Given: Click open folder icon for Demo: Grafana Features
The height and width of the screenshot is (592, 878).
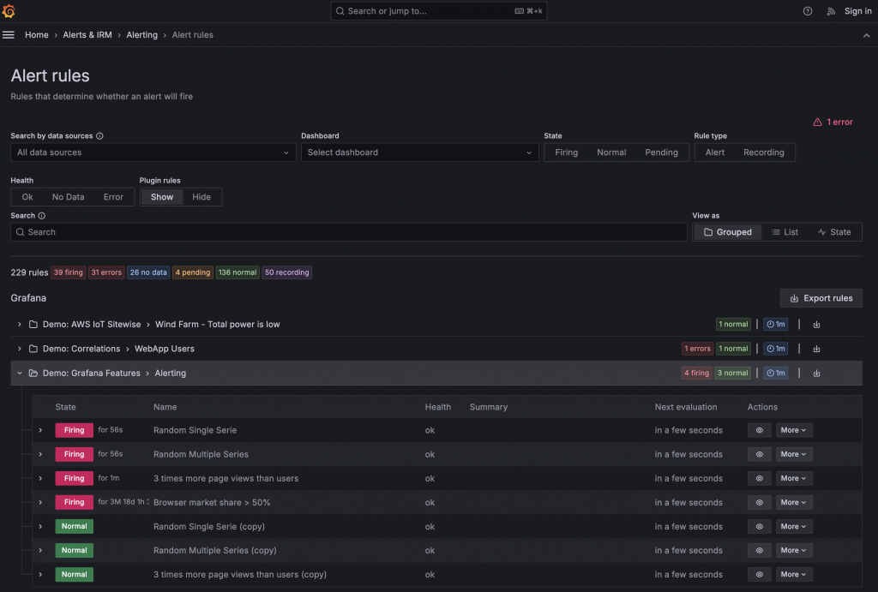Looking at the screenshot, I should (33, 374).
